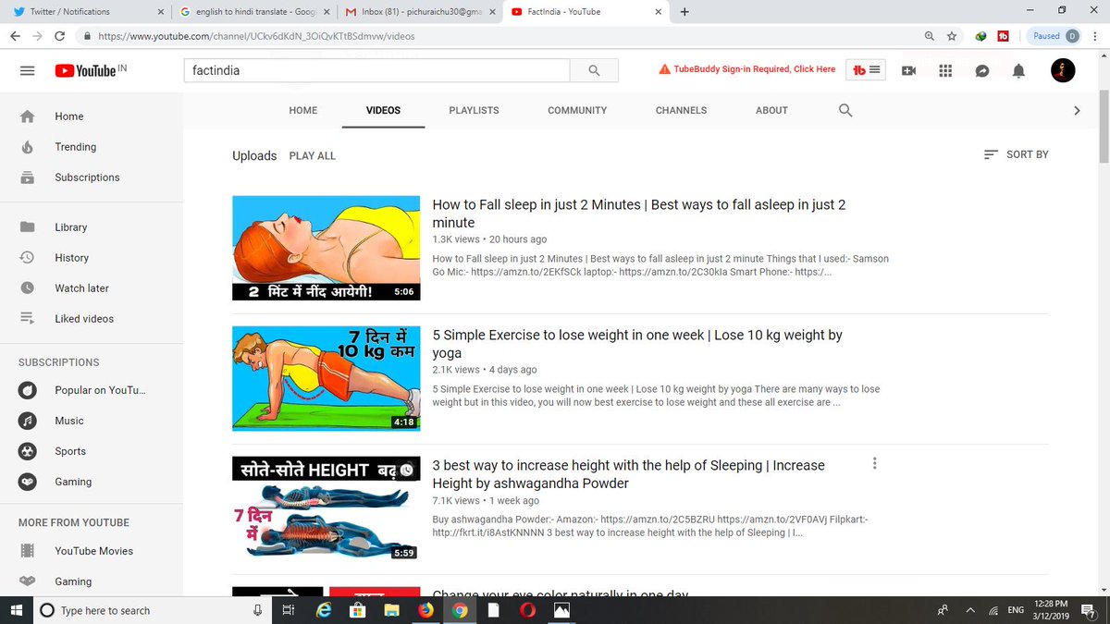Open a new browser tab
This screenshot has height=624, width=1110.
click(x=684, y=12)
